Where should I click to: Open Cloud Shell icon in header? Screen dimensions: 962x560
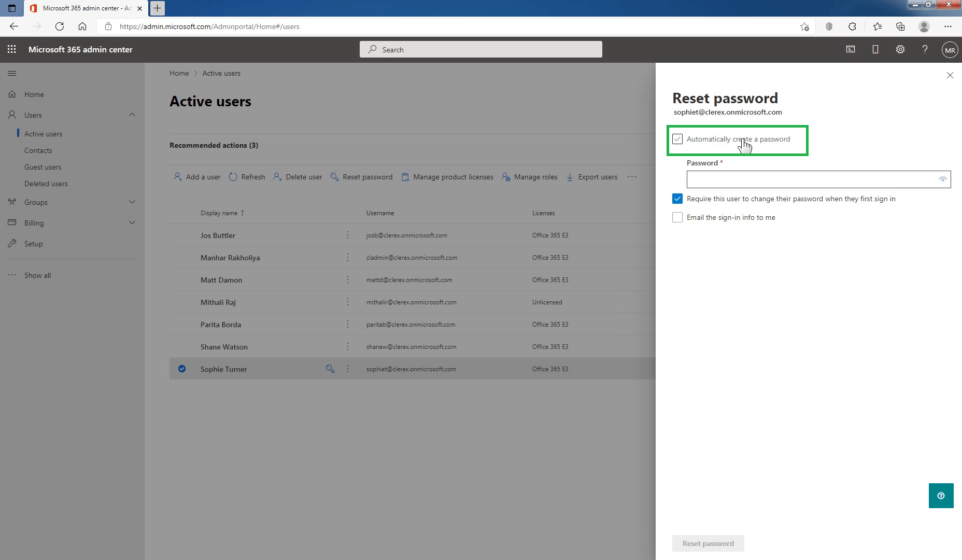click(851, 49)
